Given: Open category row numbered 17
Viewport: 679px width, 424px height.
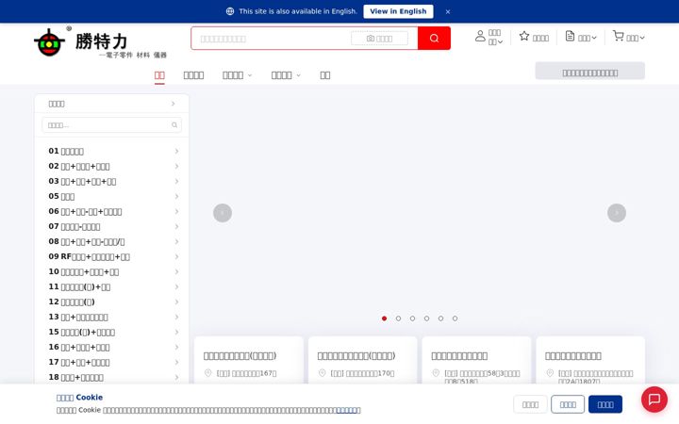Looking at the screenshot, I should (x=113, y=363).
